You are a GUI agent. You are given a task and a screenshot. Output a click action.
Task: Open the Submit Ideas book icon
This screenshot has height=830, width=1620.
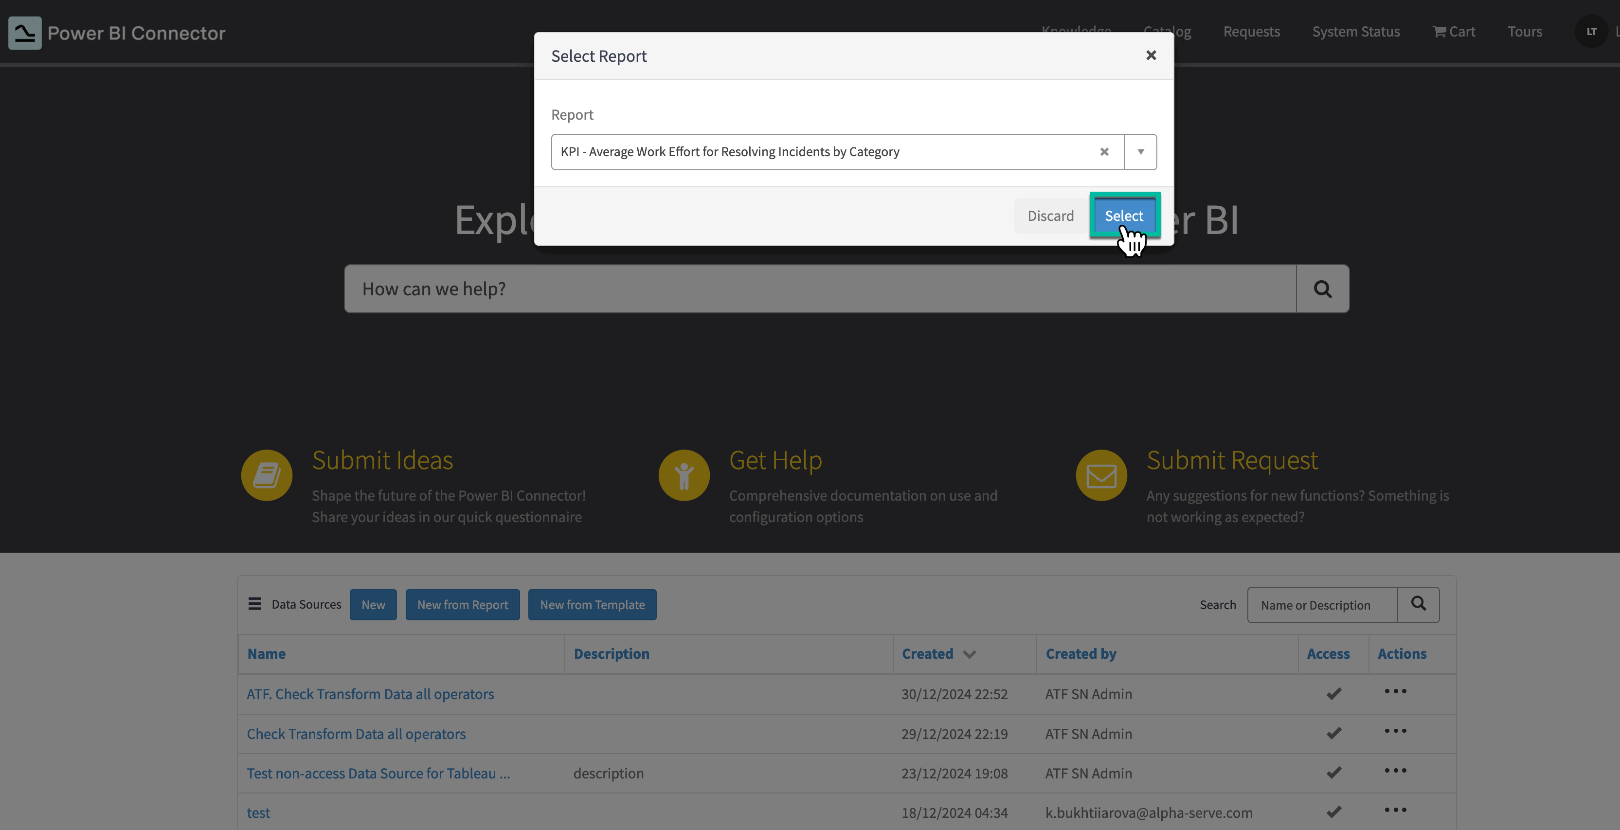coord(267,475)
